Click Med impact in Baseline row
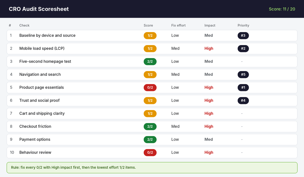The height and width of the screenshot is (177, 304). [x=209, y=35]
